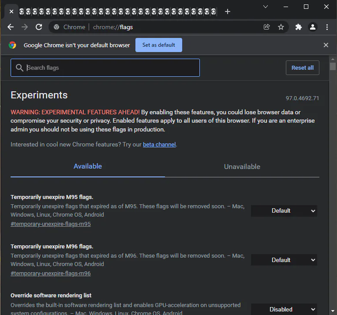Click the Chrome logo in default browser bar
Viewport: 337px width, 315px height.
click(12, 45)
